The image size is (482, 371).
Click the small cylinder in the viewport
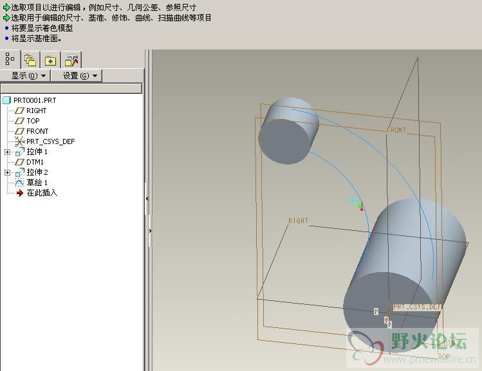coord(288,131)
